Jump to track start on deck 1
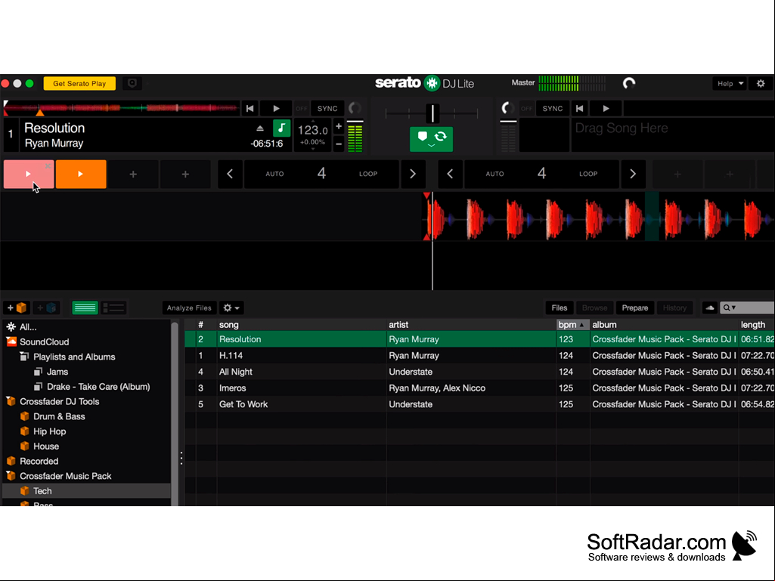The width and height of the screenshot is (775, 581). click(250, 109)
